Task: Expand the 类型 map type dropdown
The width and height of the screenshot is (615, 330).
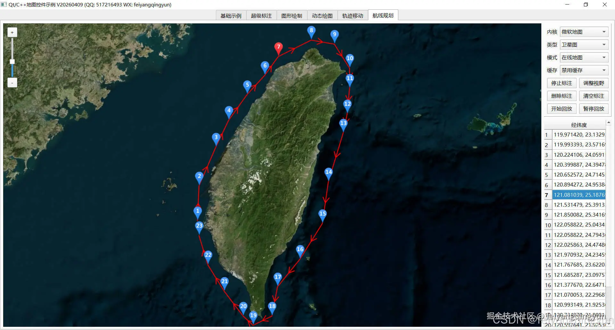Action: tap(584, 45)
